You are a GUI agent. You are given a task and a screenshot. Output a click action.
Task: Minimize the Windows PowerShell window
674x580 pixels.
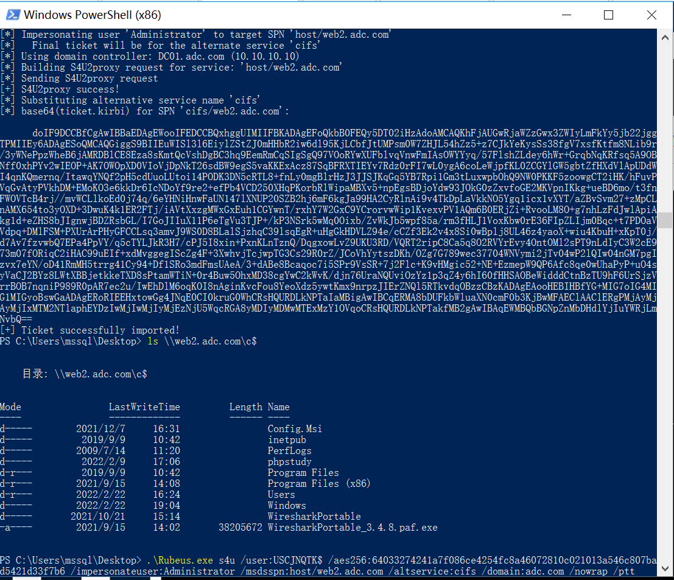click(567, 15)
